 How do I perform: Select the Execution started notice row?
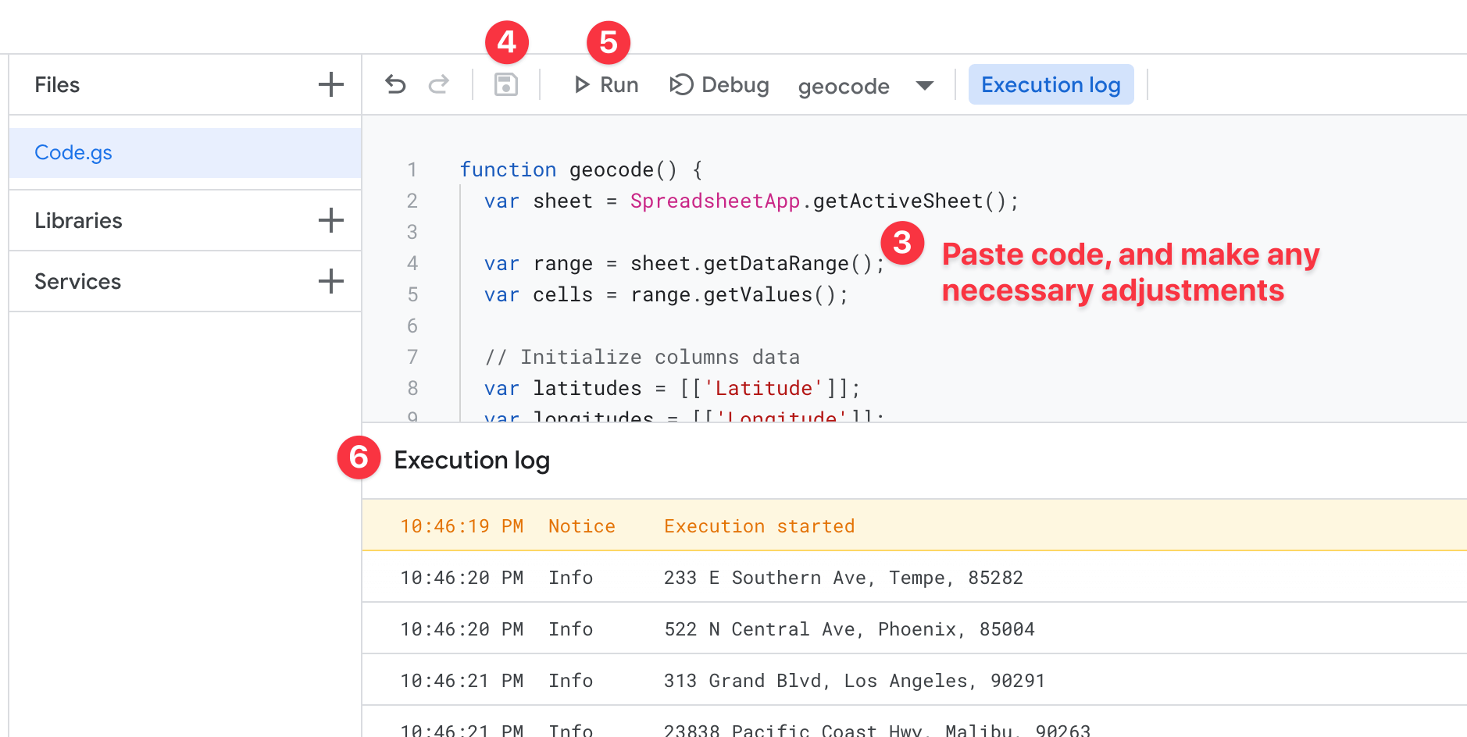(915, 525)
